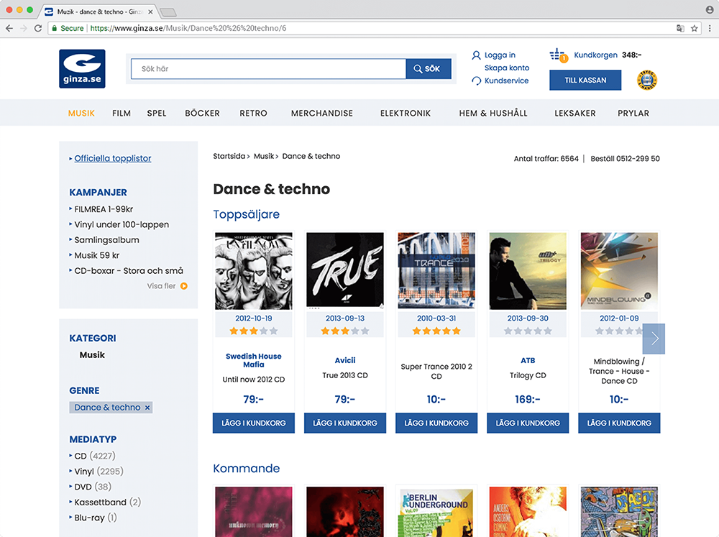This screenshot has width=719, height=537.
Task: Click the browser address bar URL
Action: 188,29
